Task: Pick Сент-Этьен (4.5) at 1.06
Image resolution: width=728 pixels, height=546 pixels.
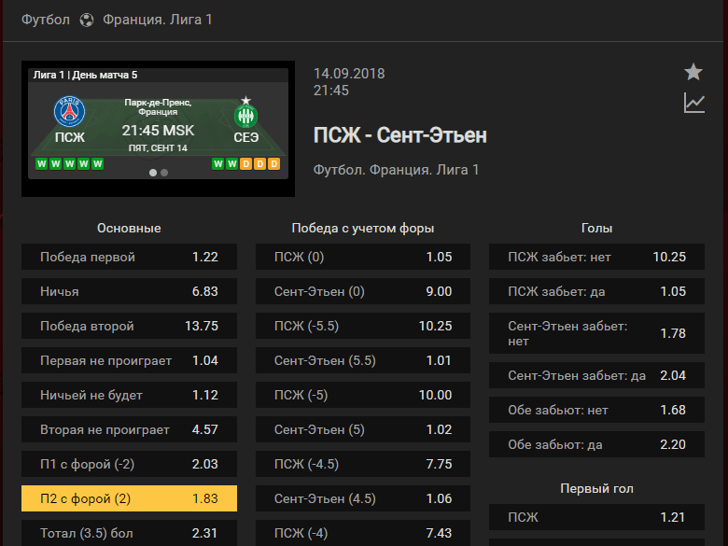Action: pyautogui.click(x=363, y=498)
